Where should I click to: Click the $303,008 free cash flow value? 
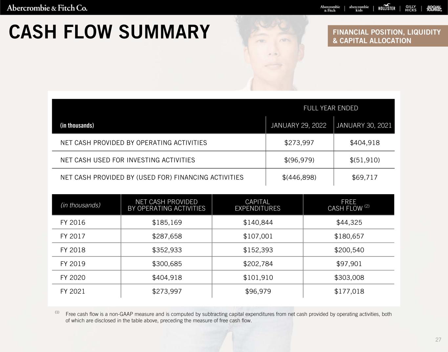coord(349,278)
